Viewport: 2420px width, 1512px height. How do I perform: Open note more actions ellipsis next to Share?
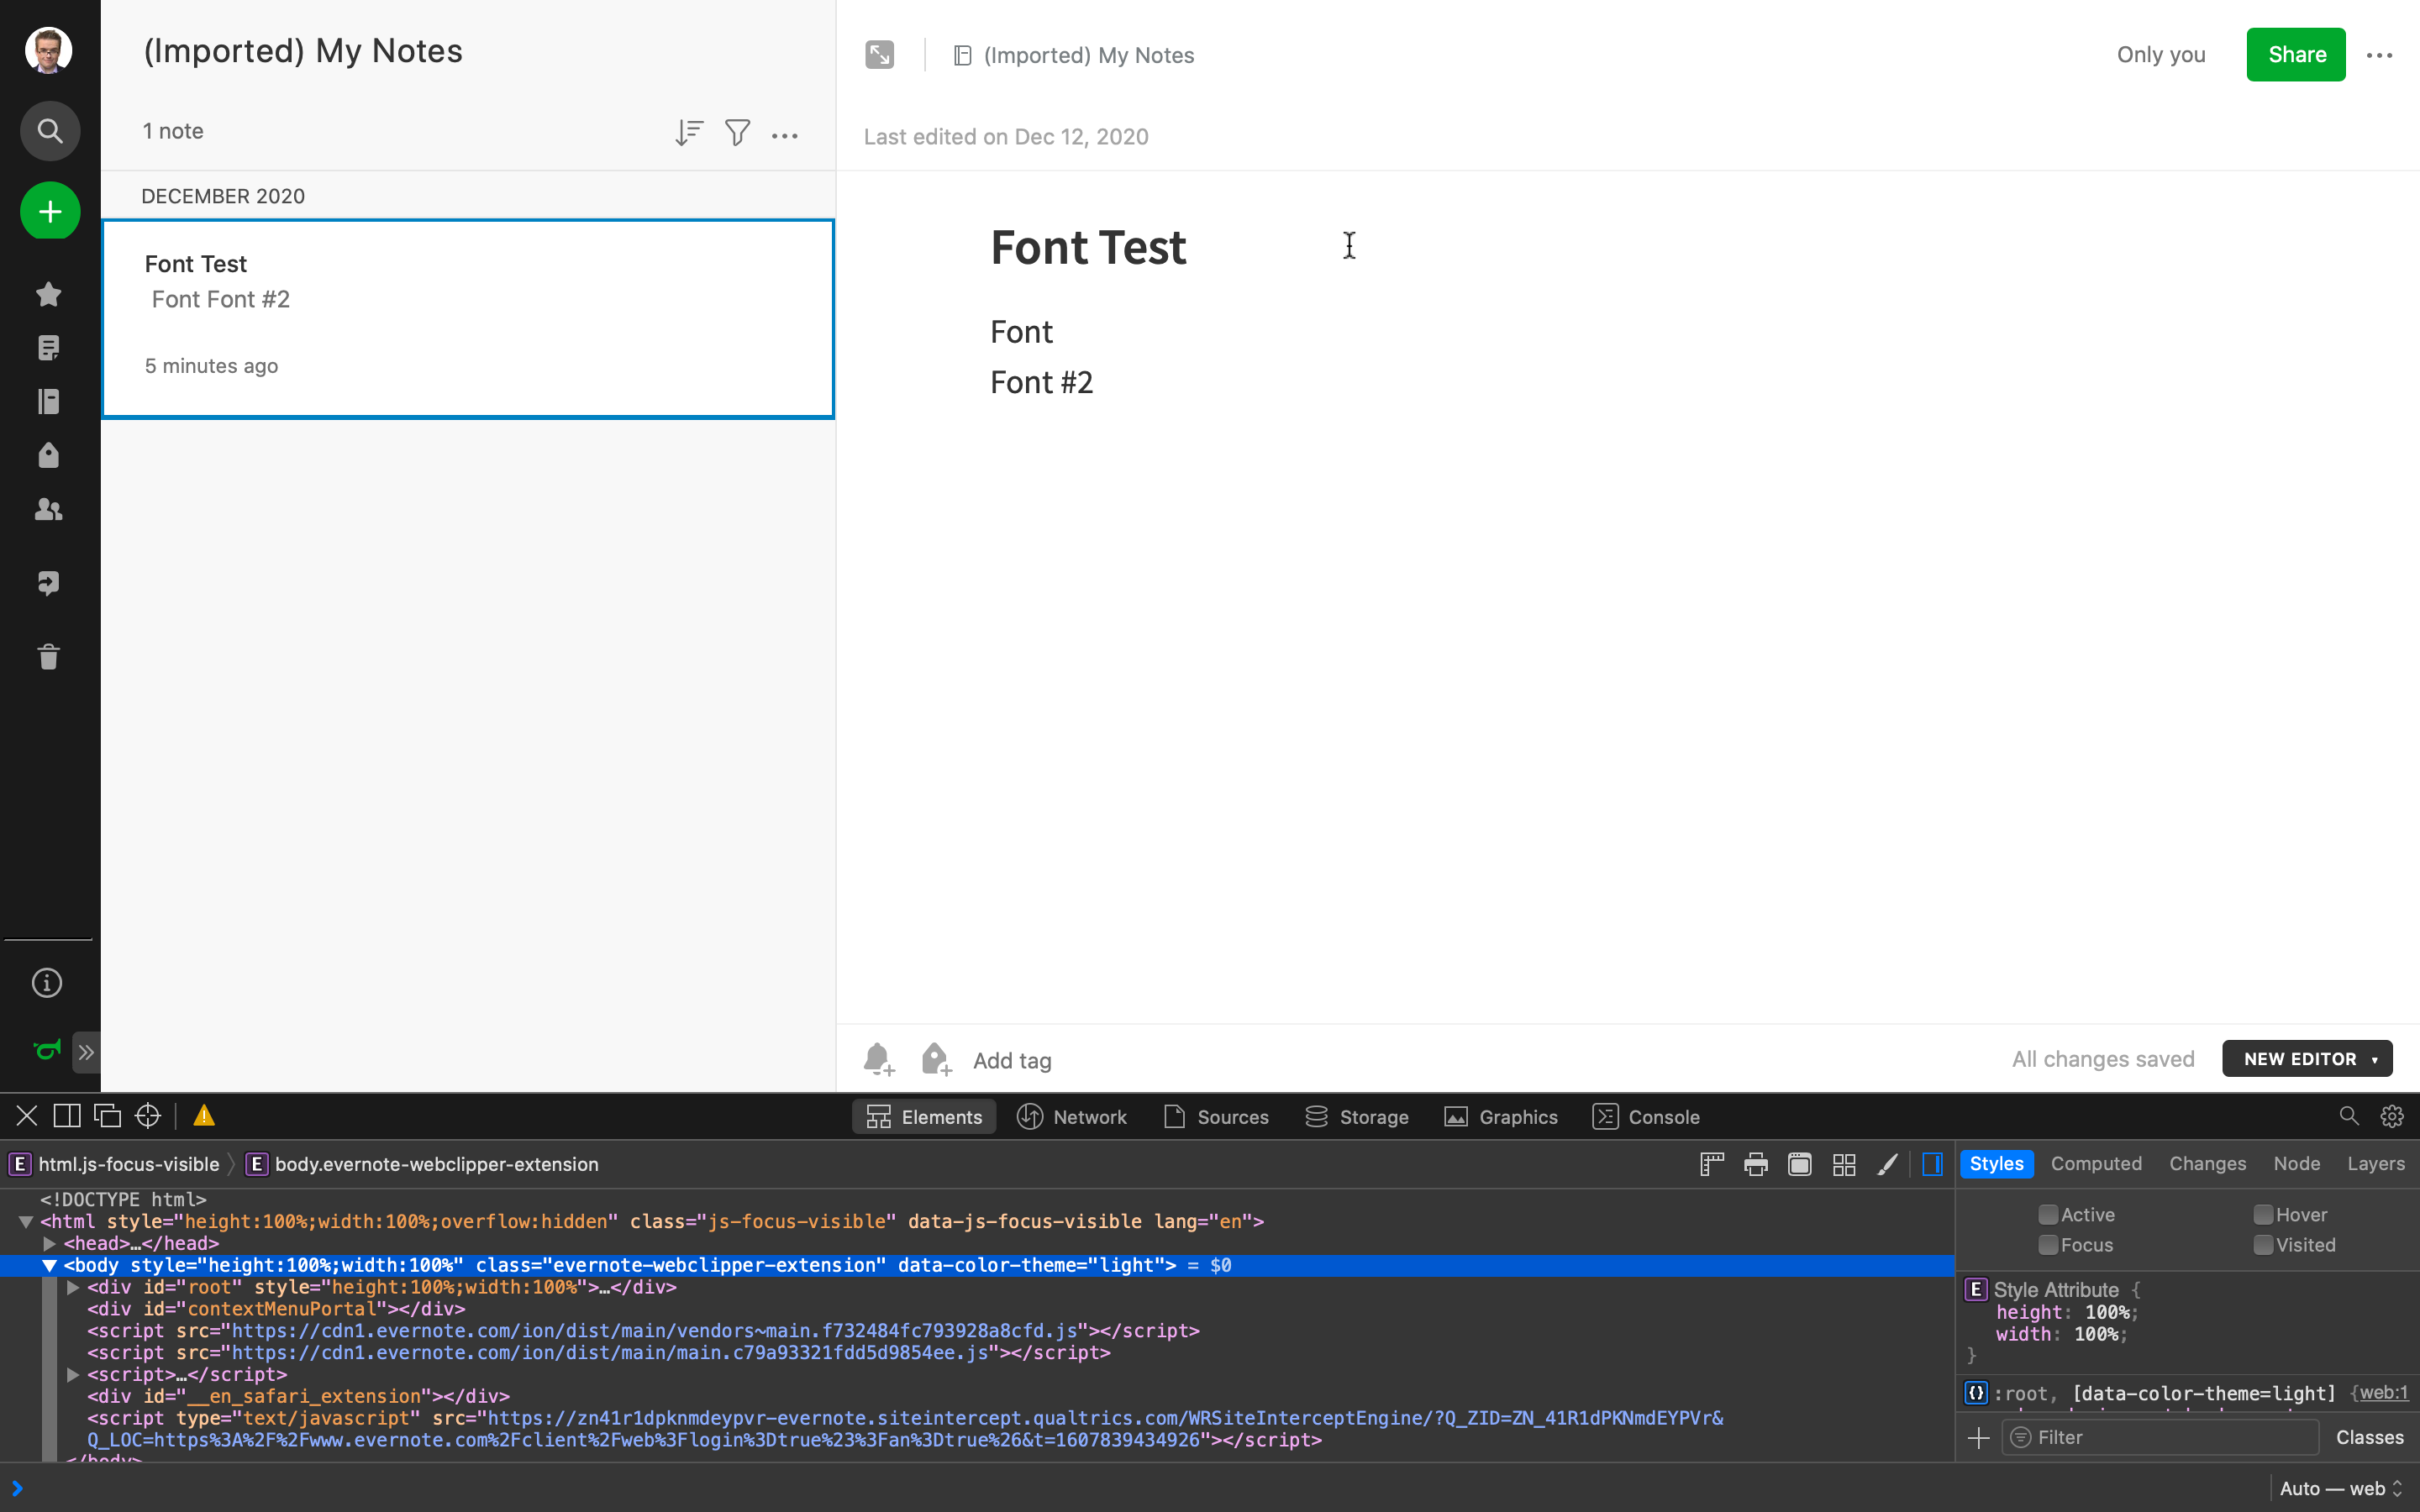(x=2380, y=55)
